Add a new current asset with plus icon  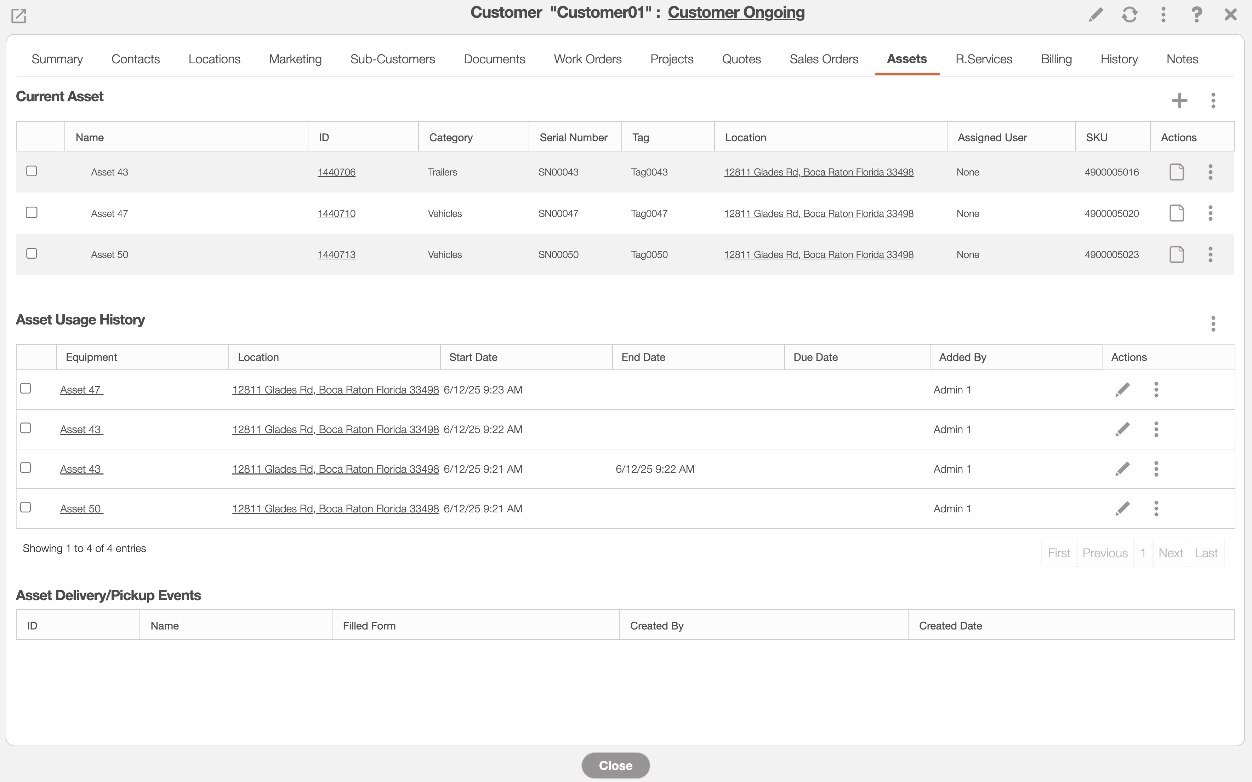tap(1179, 100)
